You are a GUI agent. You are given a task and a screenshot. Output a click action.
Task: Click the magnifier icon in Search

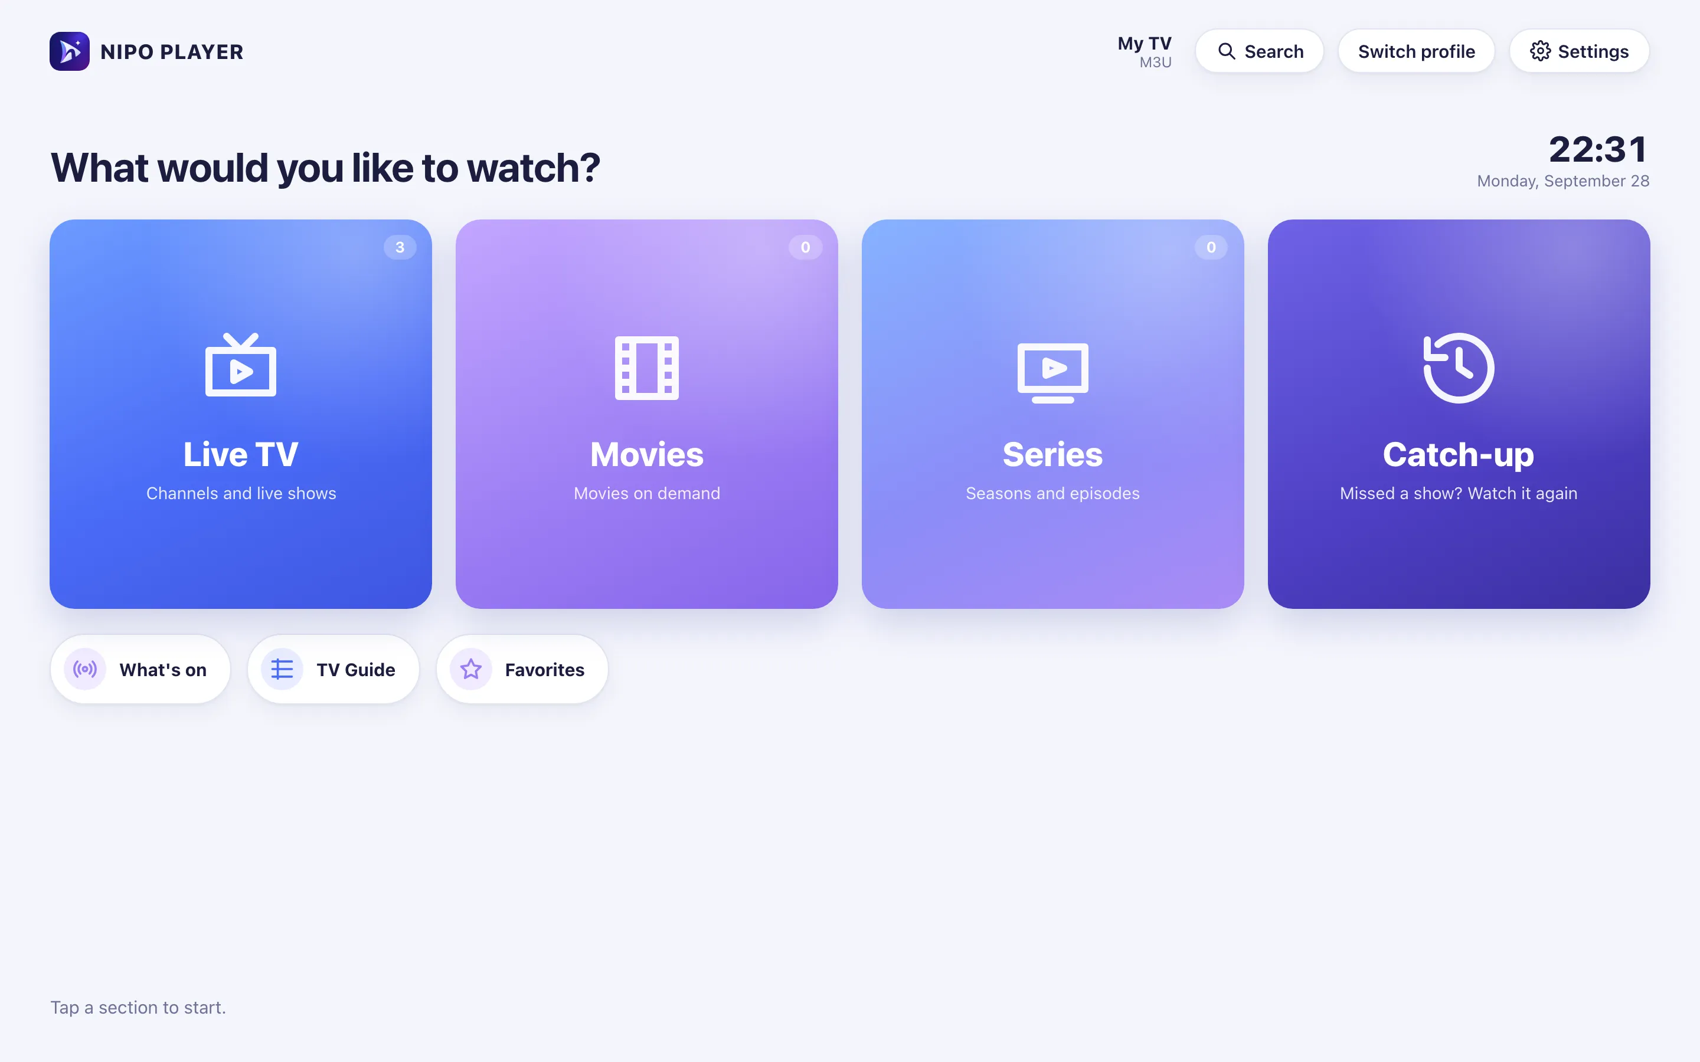(1227, 51)
